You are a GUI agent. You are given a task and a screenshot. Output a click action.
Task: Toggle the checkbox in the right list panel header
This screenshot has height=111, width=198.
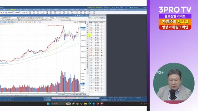tap(97, 18)
